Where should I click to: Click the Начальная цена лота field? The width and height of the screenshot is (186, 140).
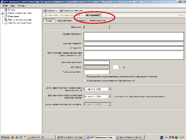coord(96,63)
